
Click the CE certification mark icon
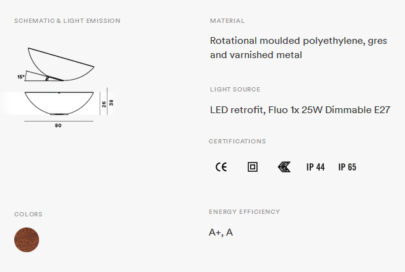pyautogui.click(x=221, y=167)
